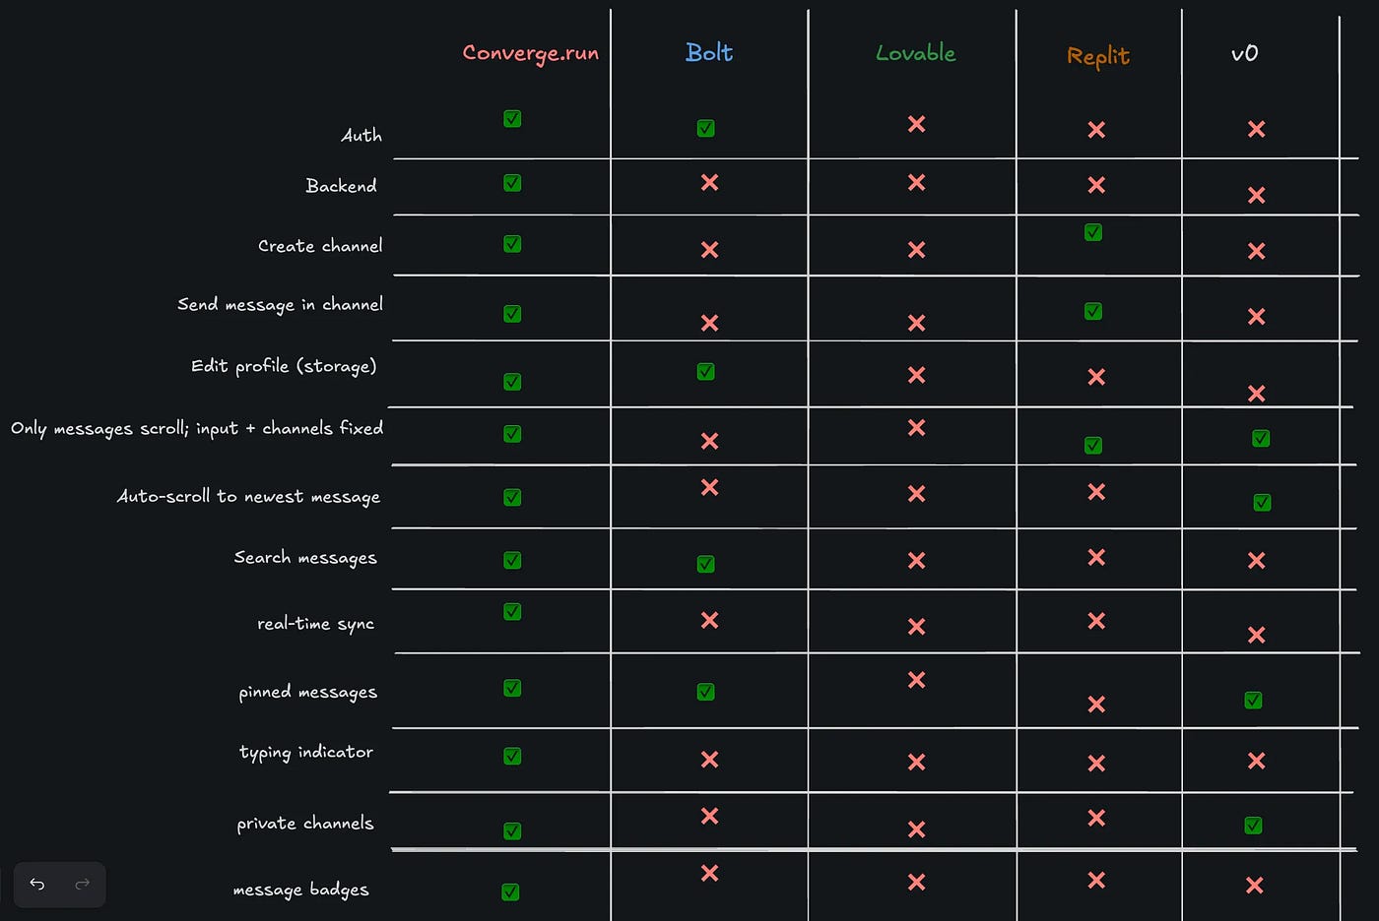
Task: Click Replit's green checkbox for Create channel
Action: click(1093, 232)
